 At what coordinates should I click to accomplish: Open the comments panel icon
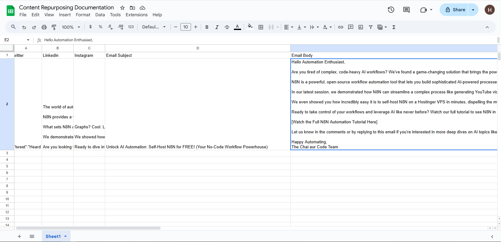tap(406, 10)
